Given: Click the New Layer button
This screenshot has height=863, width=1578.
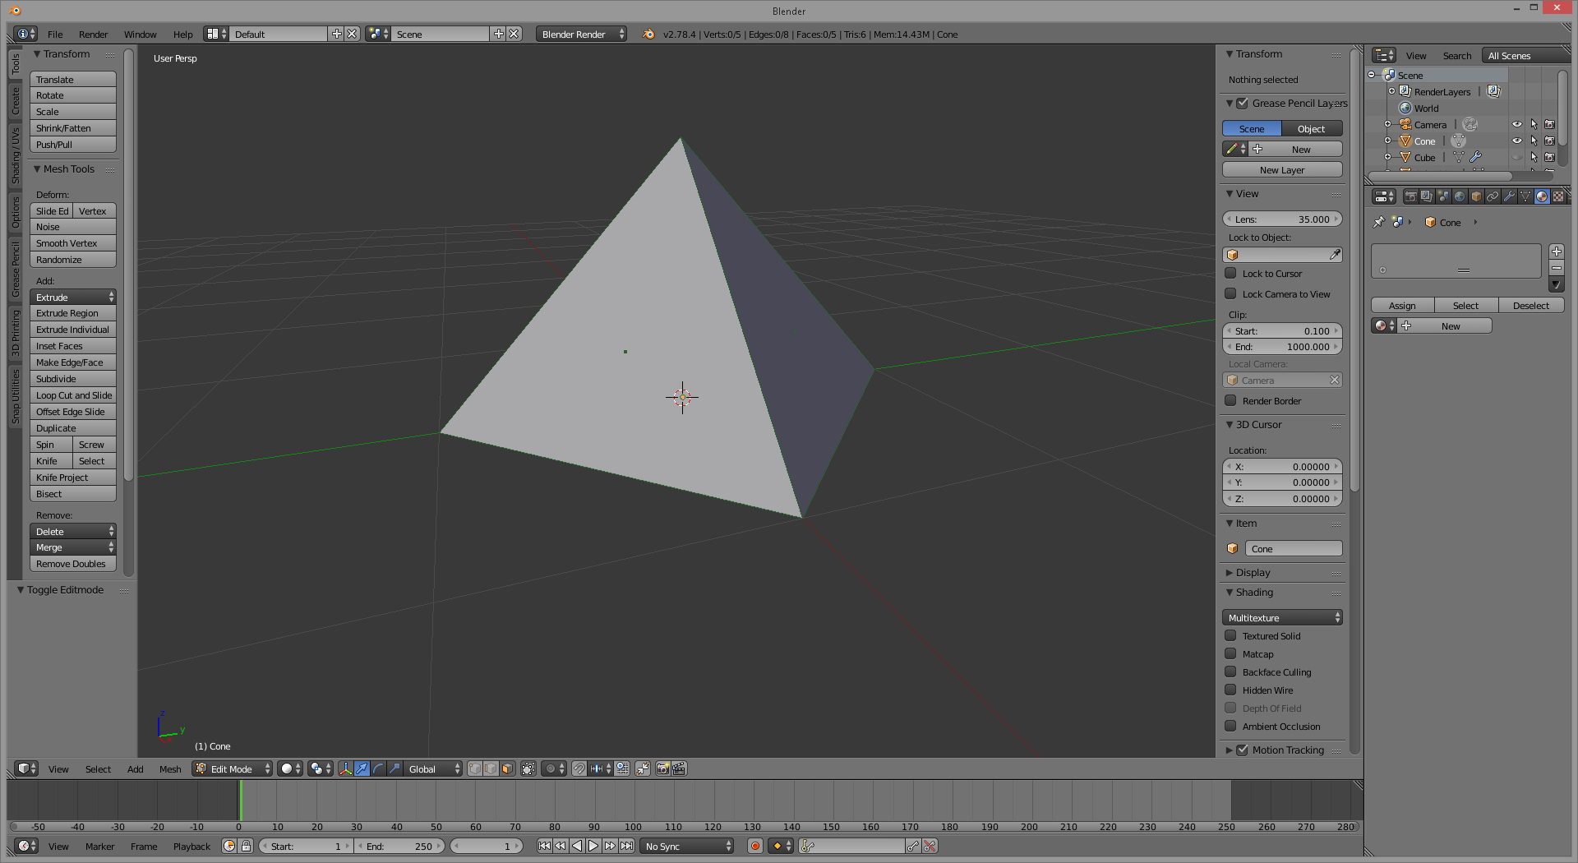Looking at the screenshot, I should [1282, 170].
